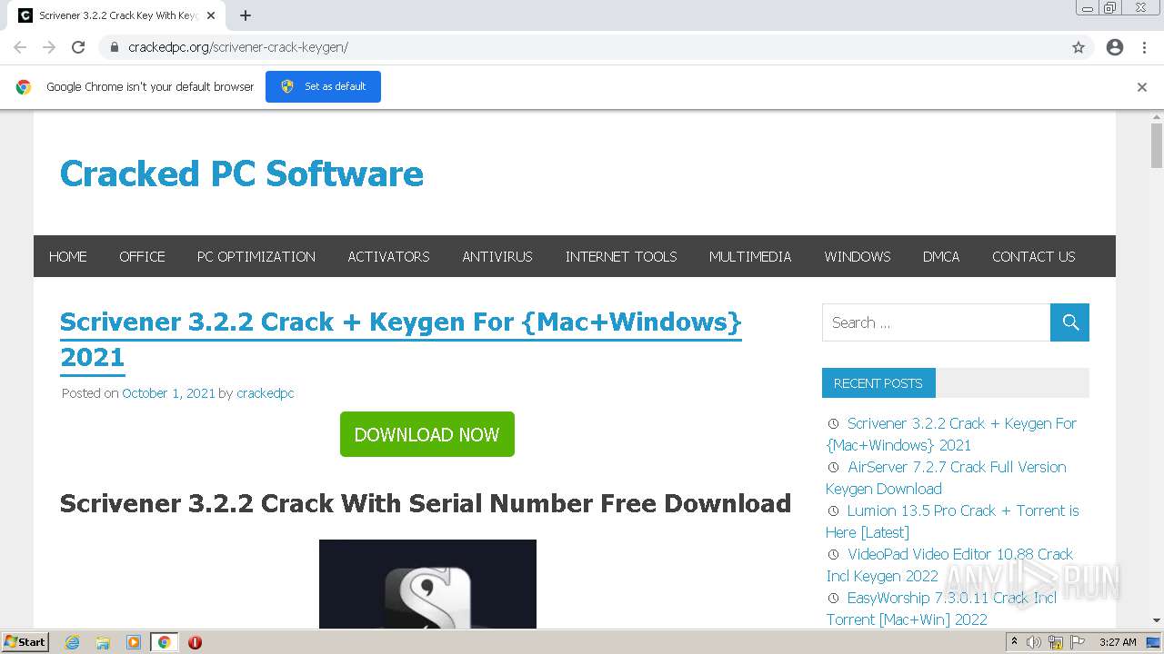Click into the Search field
This screenshot has width=1164, height=654.
936,322
